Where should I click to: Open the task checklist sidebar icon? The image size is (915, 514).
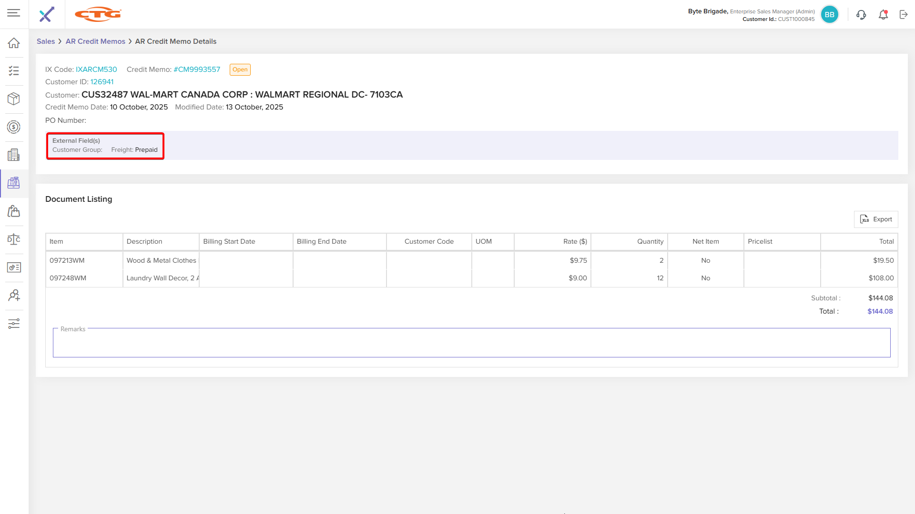pyautogui.click(x=14, y=71)
